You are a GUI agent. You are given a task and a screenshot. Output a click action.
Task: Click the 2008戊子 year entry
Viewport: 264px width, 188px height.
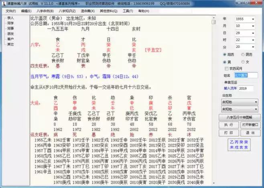click(x=138, y=172)
